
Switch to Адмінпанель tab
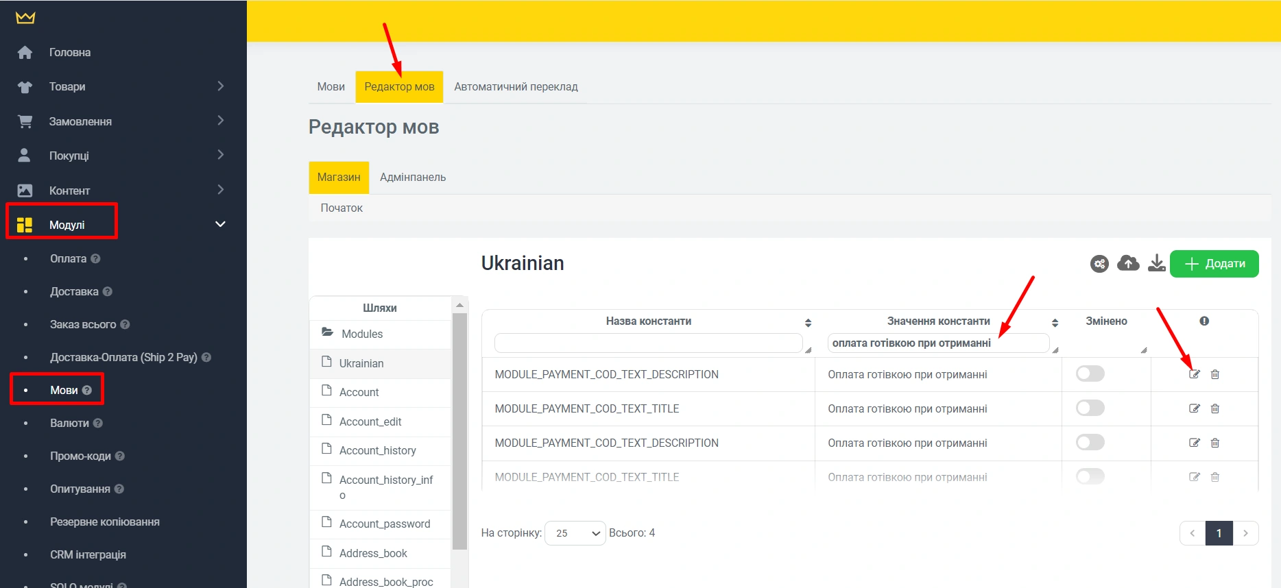(x=412, y=177)
